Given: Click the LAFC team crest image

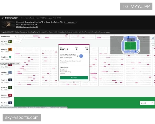Looking at the screenshot, I should coord(8,25).
